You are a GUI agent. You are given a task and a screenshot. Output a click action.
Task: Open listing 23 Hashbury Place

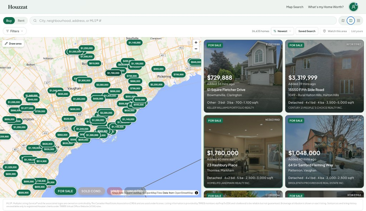point(243,151)
